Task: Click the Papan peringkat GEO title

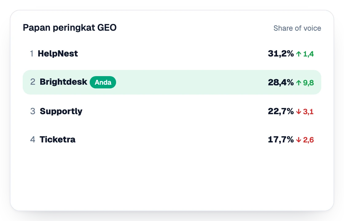Action: pos(69,28)
